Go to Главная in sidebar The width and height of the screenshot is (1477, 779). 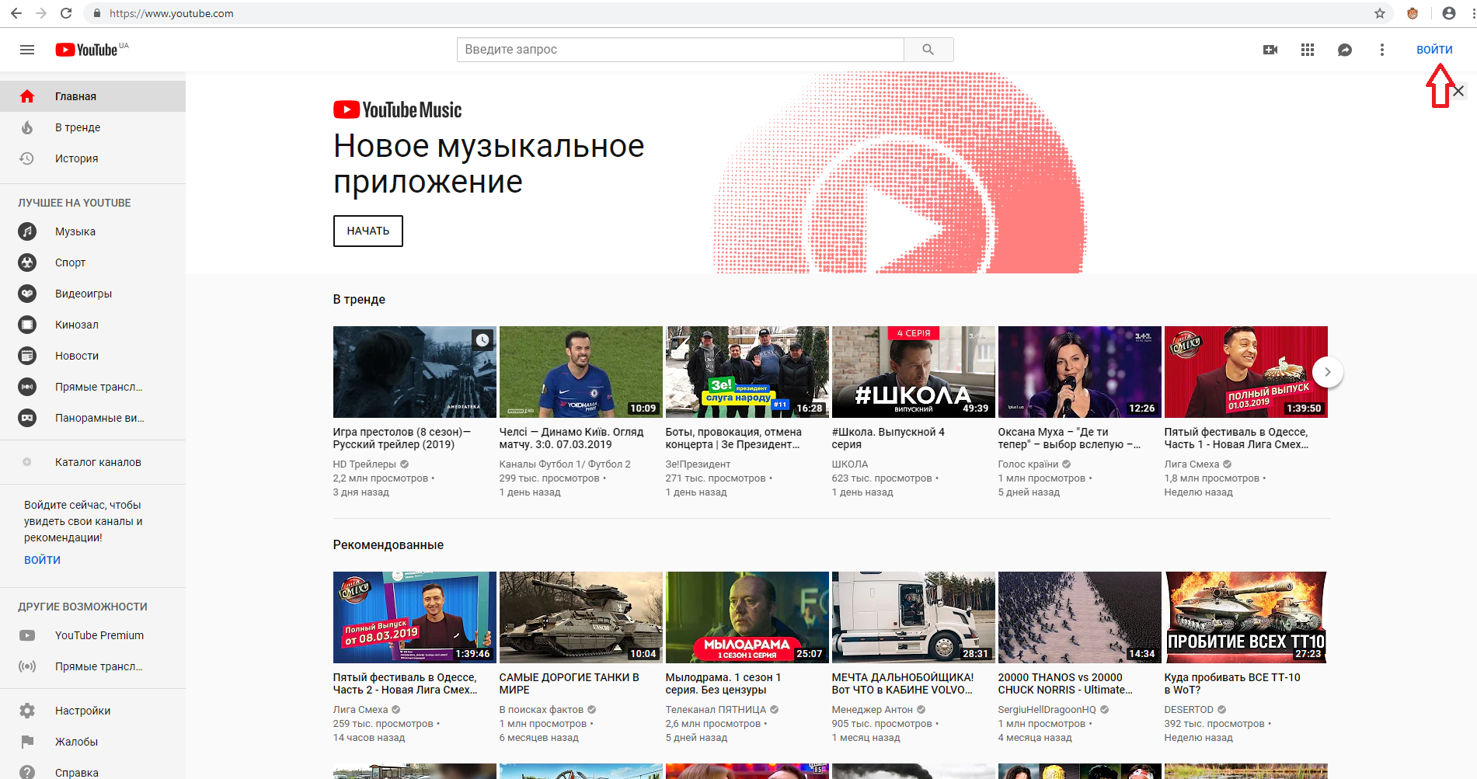point(92,96)
